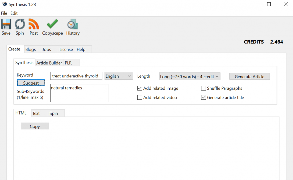Click the credits value 2,464
The height and width of the screenshot is (180, 293).
click(x=277, y=42)
